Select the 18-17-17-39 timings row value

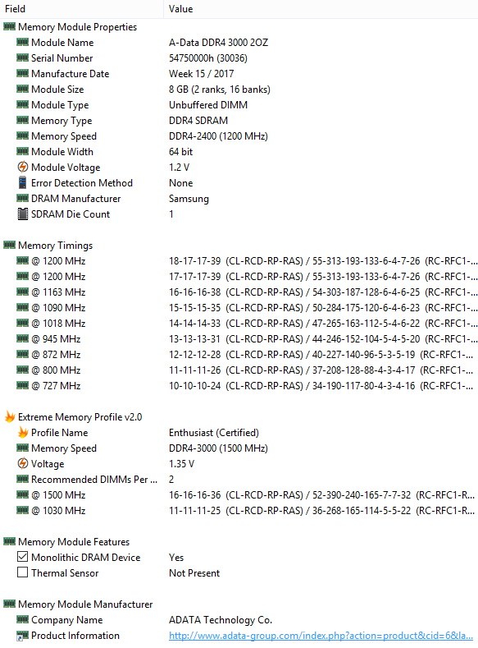pyautogui.click(x=323, y=261)
